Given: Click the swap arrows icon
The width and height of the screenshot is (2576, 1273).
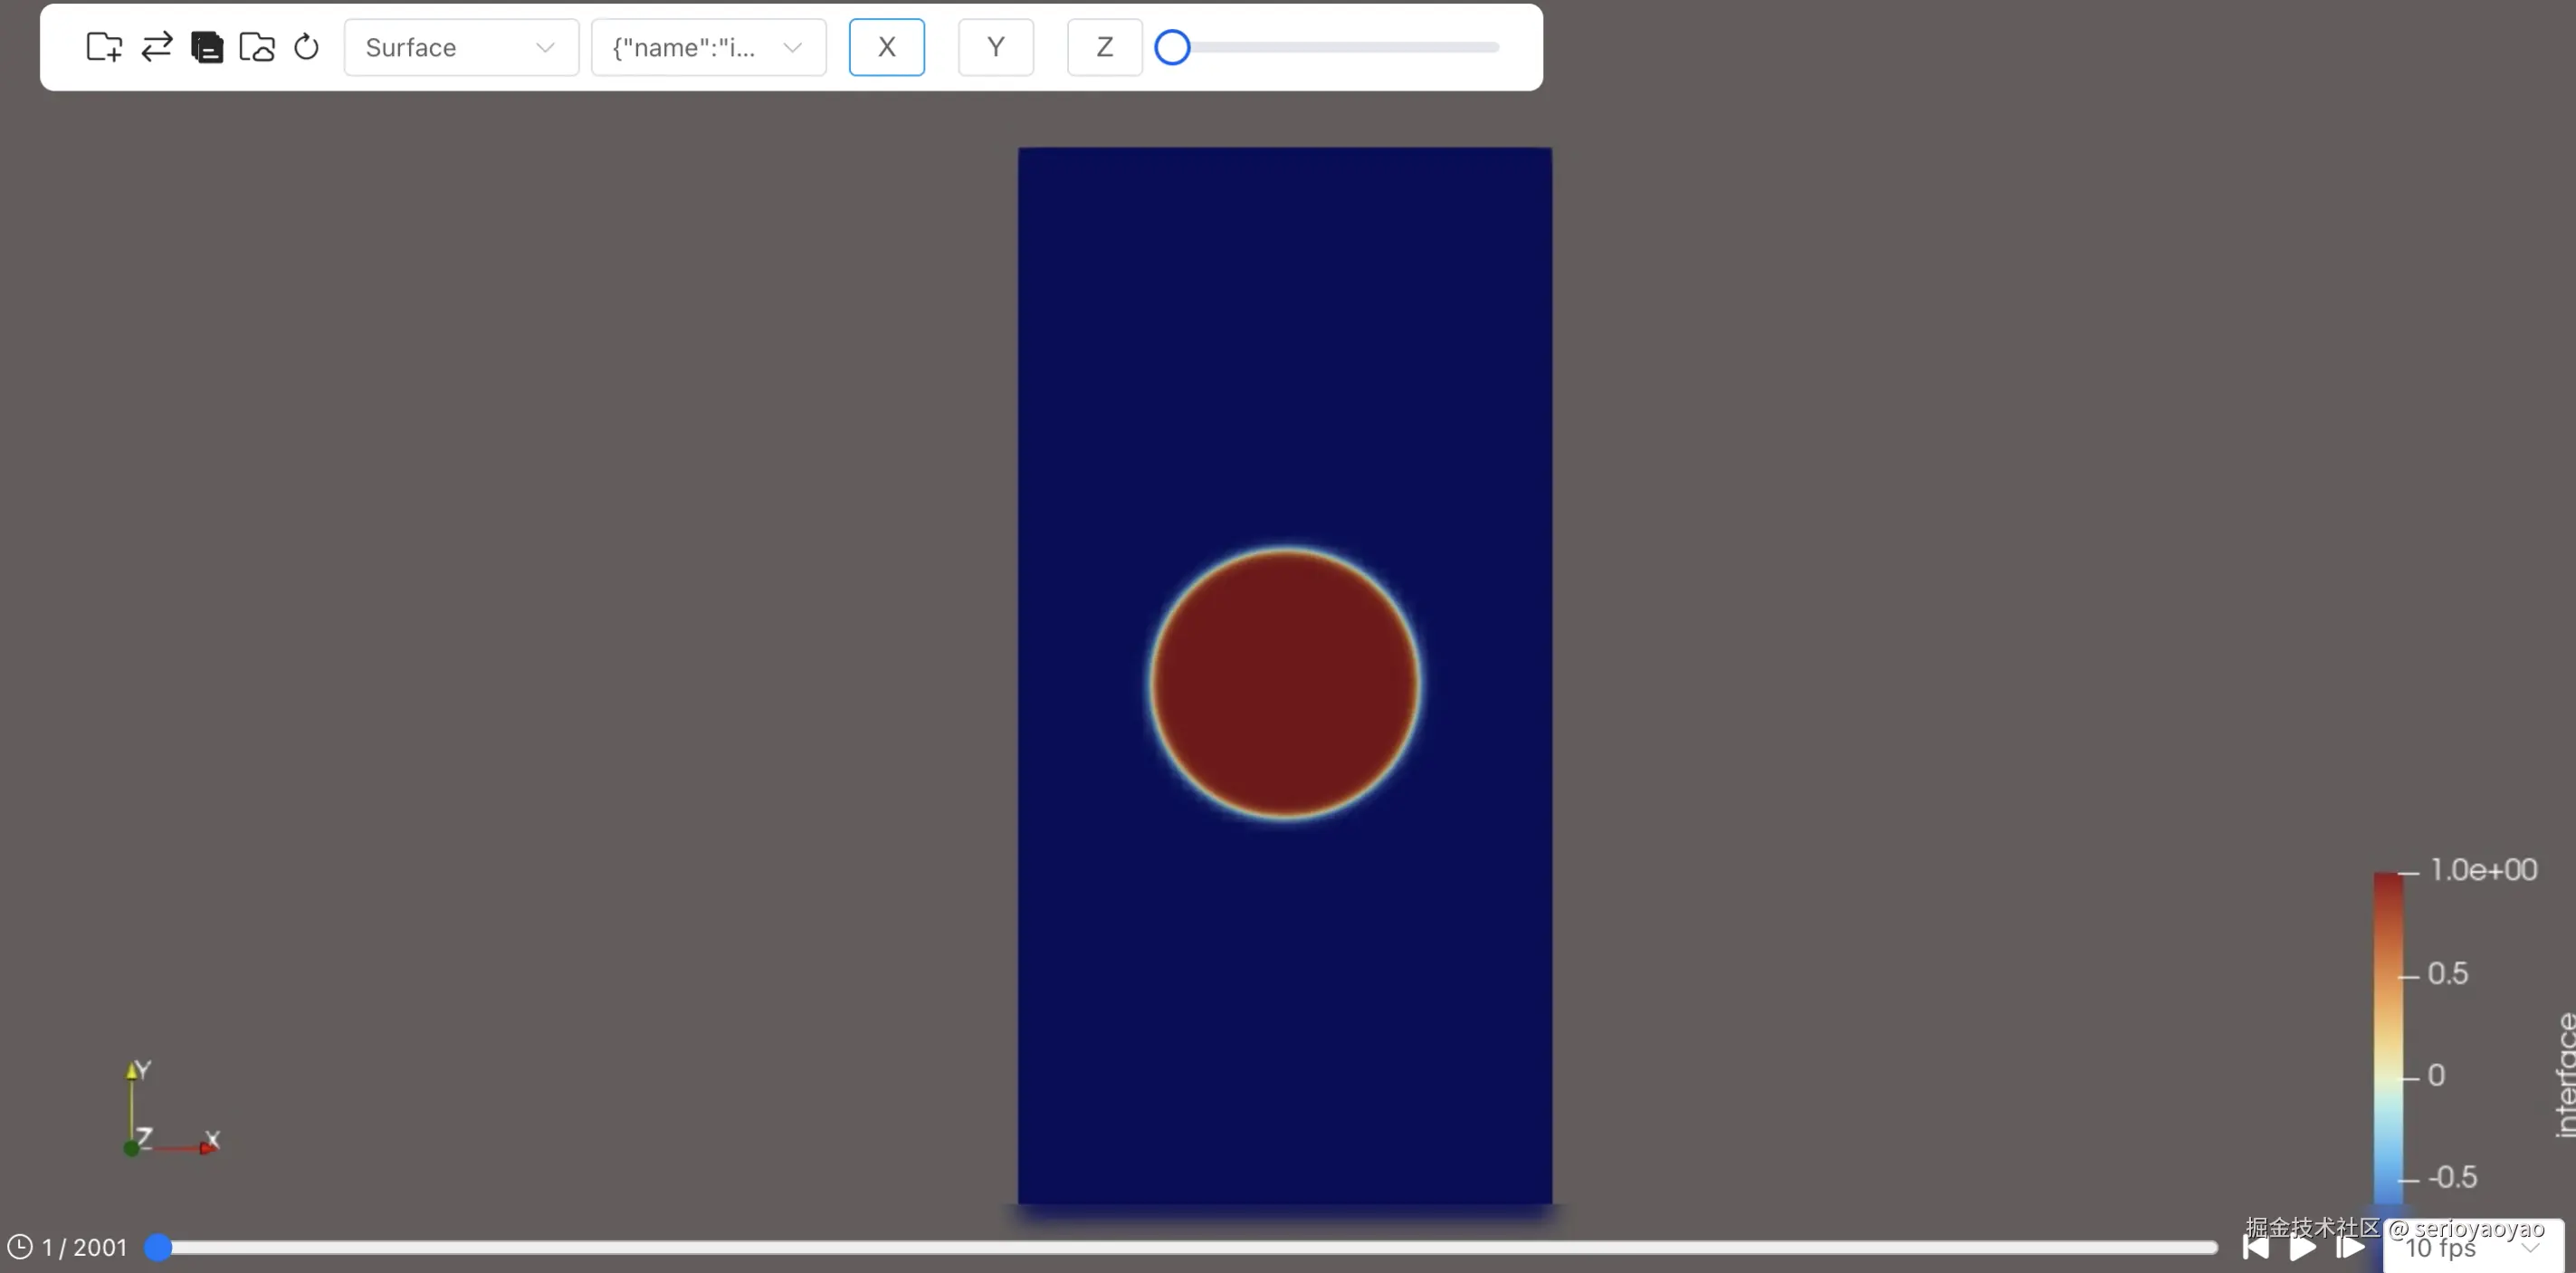Looking at the screenshot, I should (156, 47).
